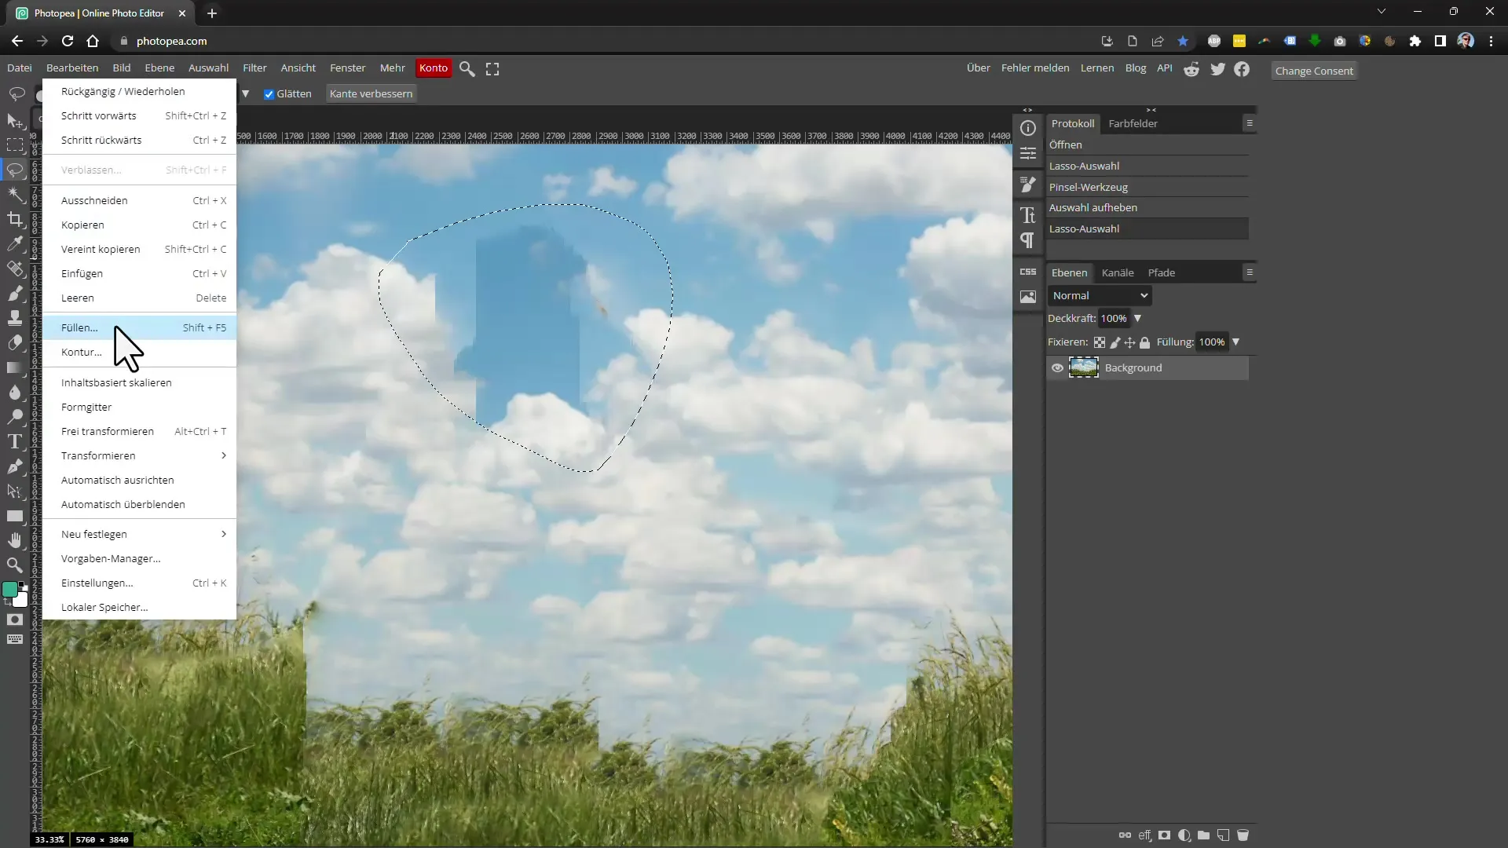Open the Info panel icon
This screenshot has height=848, width=1508.
[x=1028, y=128]
